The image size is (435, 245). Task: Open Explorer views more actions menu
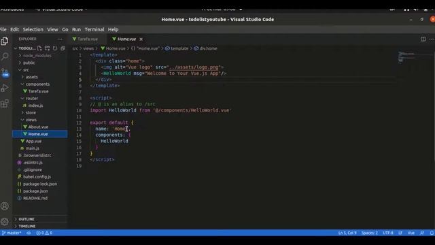pyautogui.click(x=60, y=39)
